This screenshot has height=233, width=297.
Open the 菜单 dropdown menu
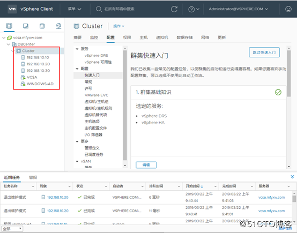click(75, 9)
